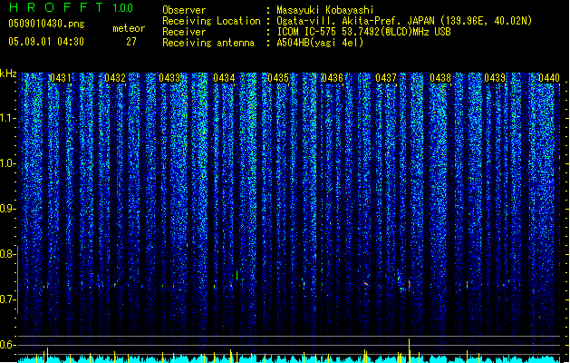570x363 pixels.
Task: Click the green vertical echo after 0434
Action: 237,275
